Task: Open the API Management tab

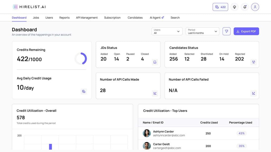Action: pyautogui.click(x=87, y=18)
